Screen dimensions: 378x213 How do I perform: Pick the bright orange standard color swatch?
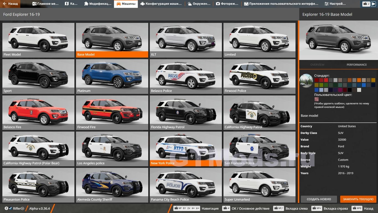click(359, 80)
